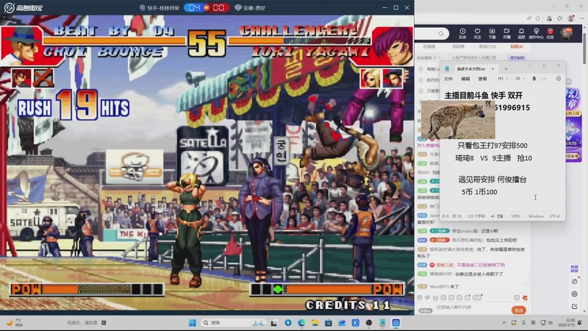Click the 开播 start-streaming icon
The width and height of the screenshot is (588, 331).
click(x=506, y=33)
